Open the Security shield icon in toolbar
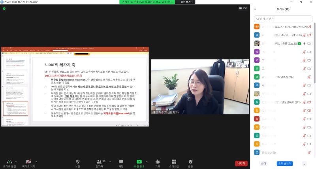Screen dimensions: 316x169 point(78,161)
